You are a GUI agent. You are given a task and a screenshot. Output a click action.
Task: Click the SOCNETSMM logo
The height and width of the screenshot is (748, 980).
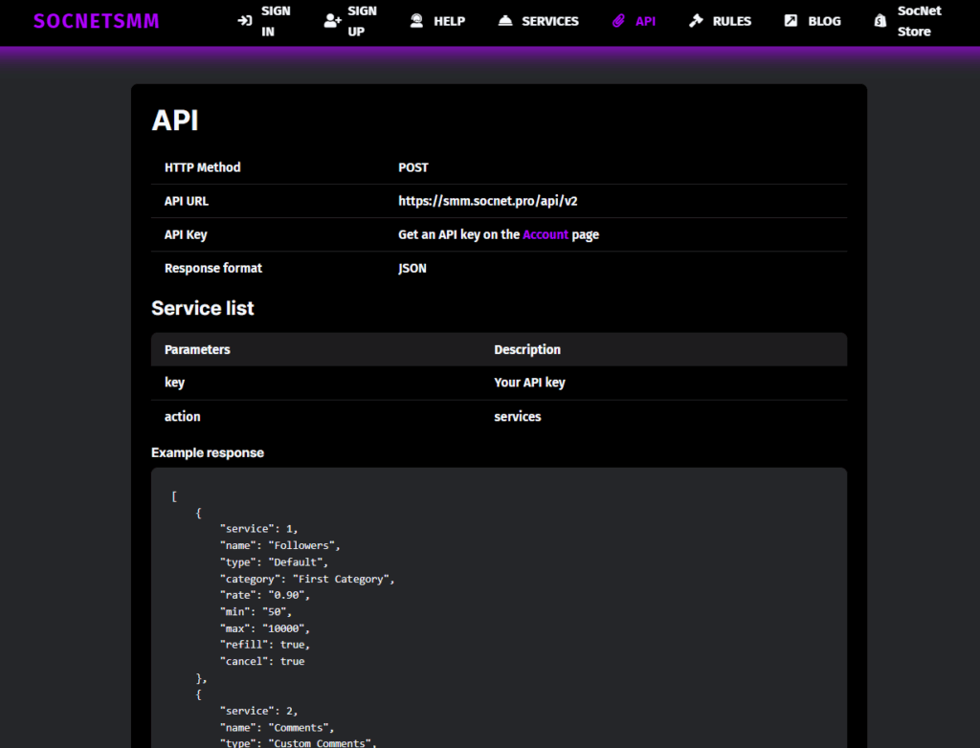[x=96, y=21]
